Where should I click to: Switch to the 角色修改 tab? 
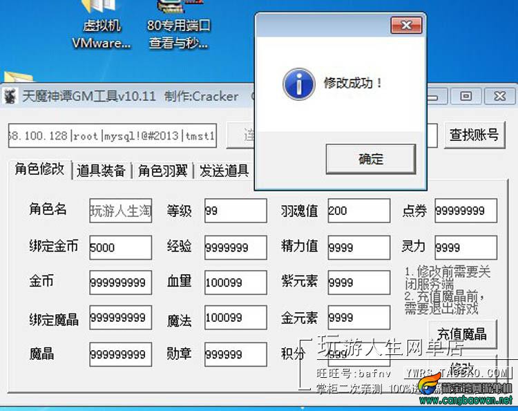point(39,169)
